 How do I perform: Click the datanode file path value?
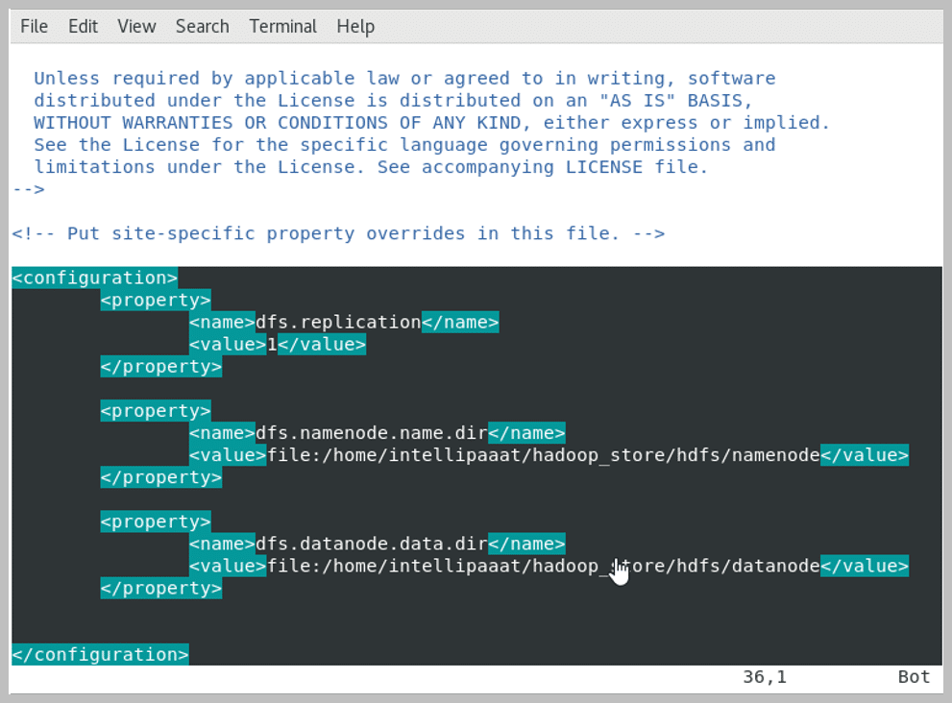[544, 567]
